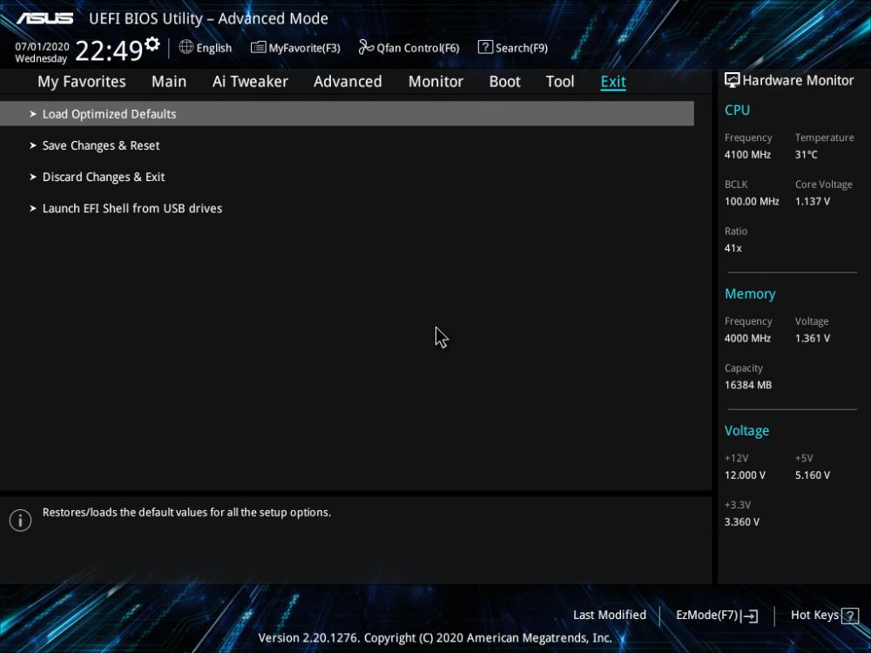Open the My Favorites tab
The width and height of the screenshot is (871, 653).
pos(82,82)
